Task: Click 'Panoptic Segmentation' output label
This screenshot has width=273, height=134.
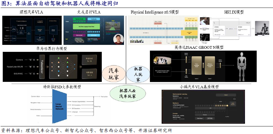Action: point(79,102)
